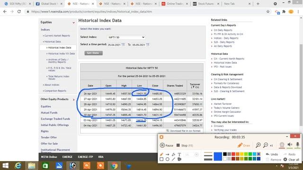Select the ellipse shape tool
The image size is (303, 170).
[x=167, y=159]
